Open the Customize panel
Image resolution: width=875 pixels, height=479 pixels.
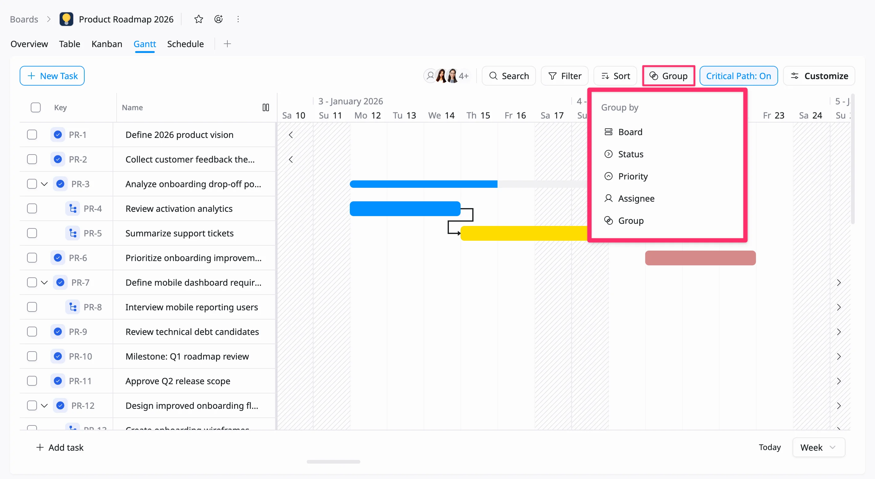tap(819, 76)
